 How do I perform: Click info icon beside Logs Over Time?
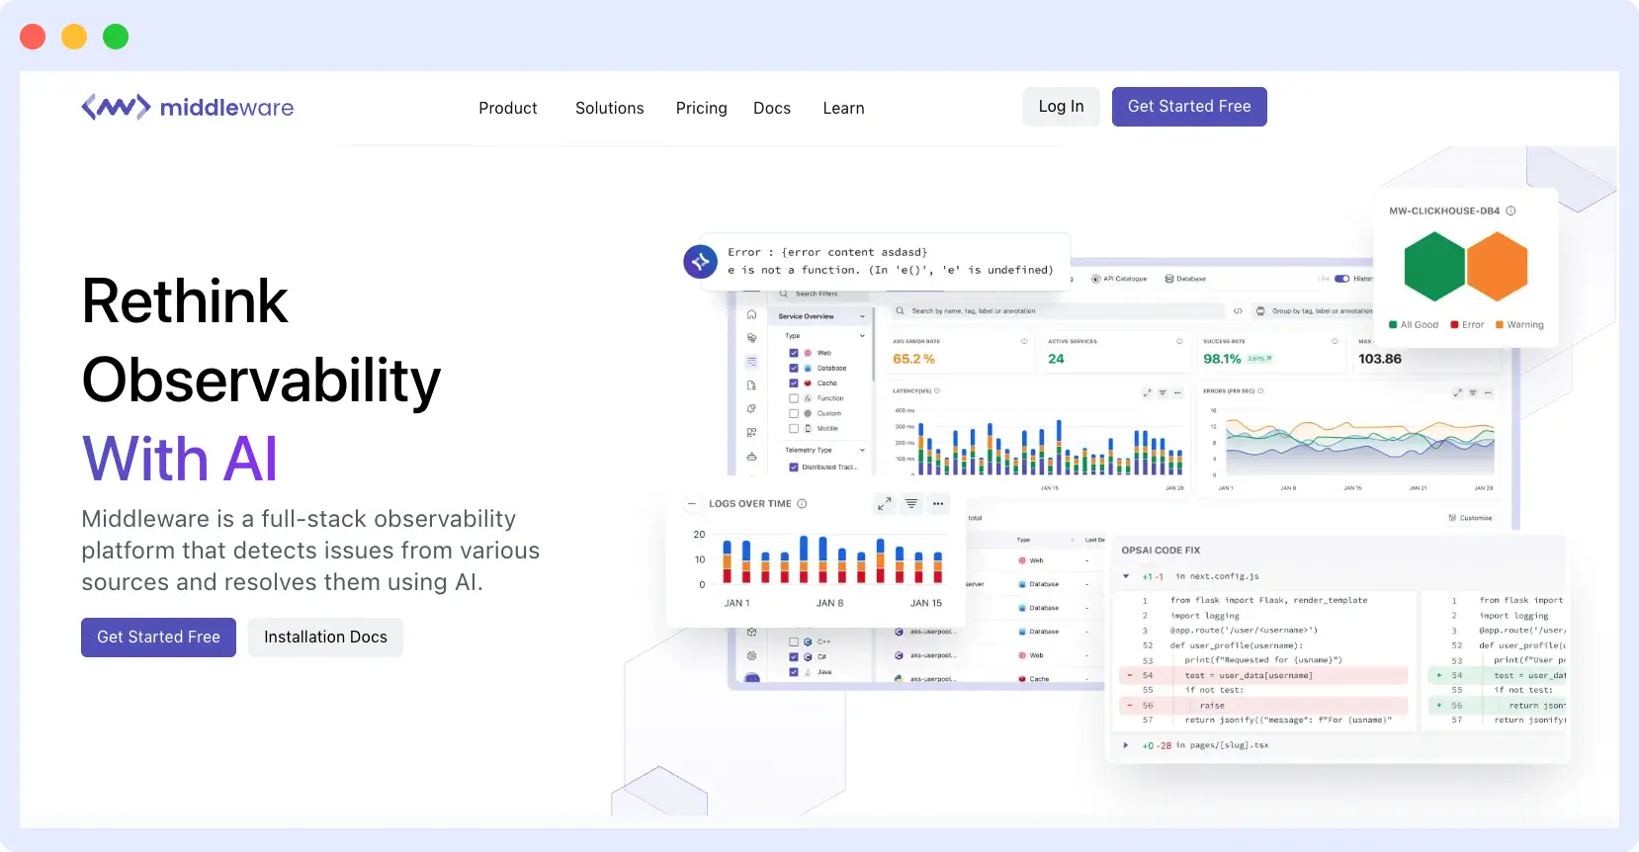point(802,504)
